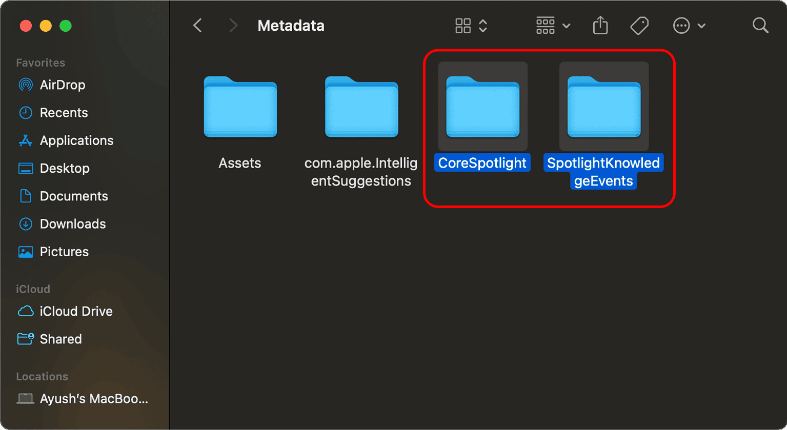Navigate back using the back arrow

[x=197, y=25]
